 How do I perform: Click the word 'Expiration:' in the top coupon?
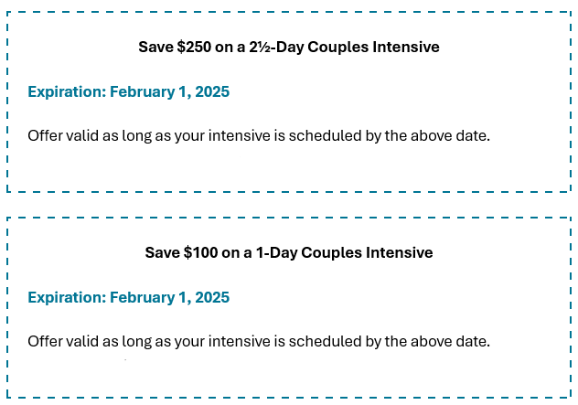(x=67, y=91)
